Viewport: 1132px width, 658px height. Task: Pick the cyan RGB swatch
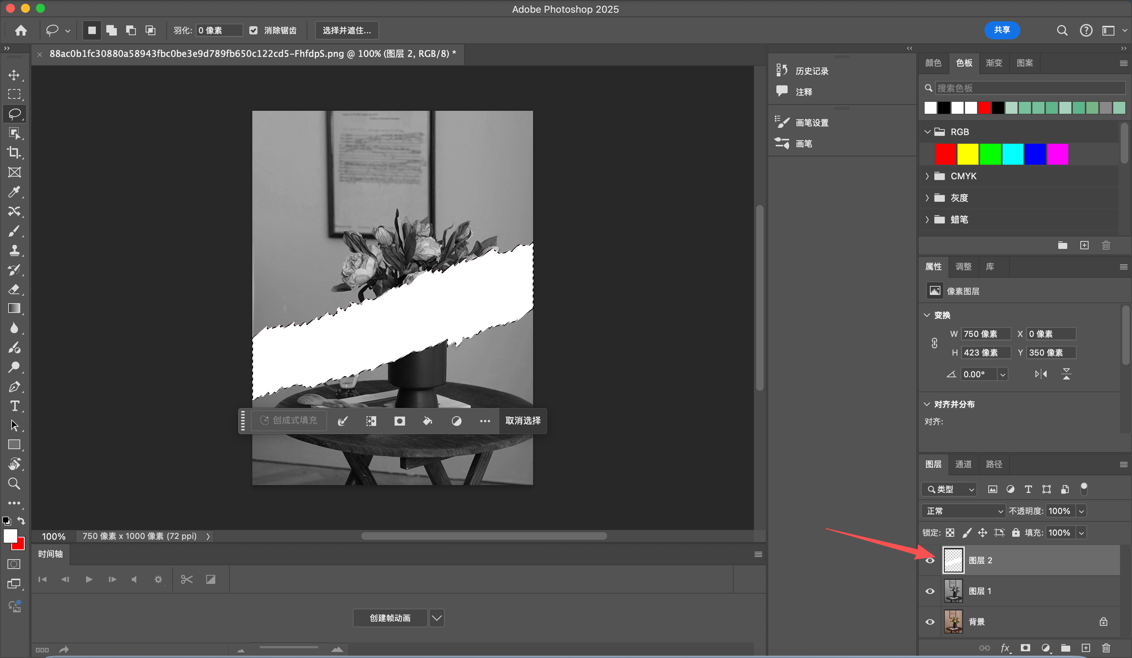point(1013,154)
